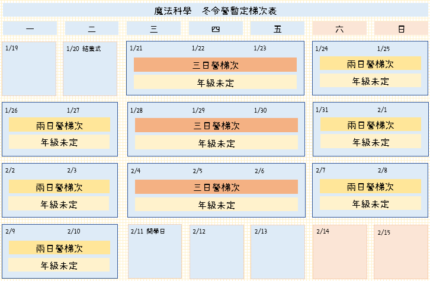Click the 2/3 date label
The width and height of the screenshot is (430, 281).
(72, 170)
